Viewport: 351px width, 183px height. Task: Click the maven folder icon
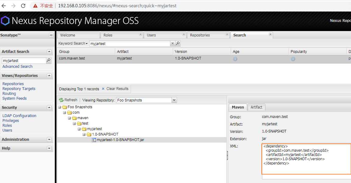point(74,118)
